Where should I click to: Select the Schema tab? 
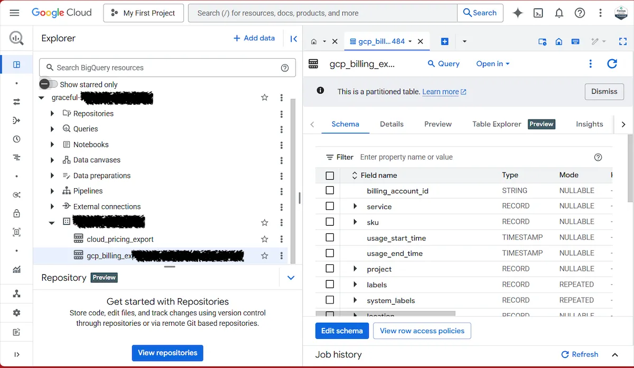pos(346,124)
